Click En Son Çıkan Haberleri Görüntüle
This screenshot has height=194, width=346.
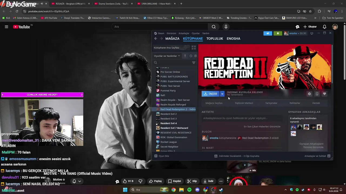(262, 127)
